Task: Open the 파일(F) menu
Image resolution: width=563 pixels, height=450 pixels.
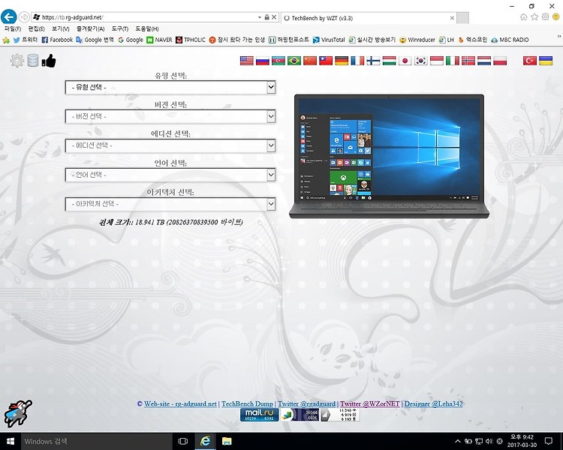Action: (13, 28)
